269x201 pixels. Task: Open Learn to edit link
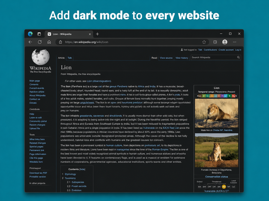coord(35,118)
